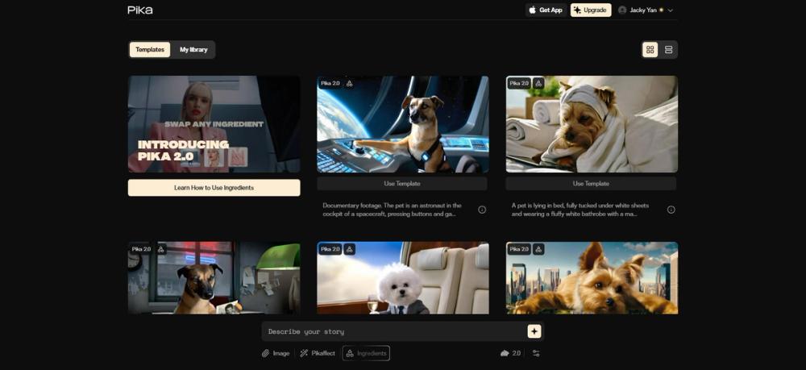Click Pika 2.0 badge on bathrobe dog card
This screenshot has height=370, width=806.
(519, 83)
